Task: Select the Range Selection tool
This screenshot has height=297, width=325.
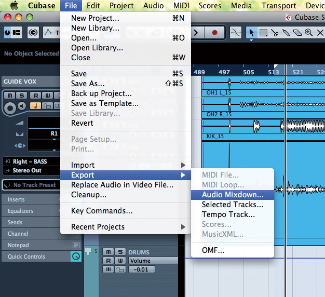Action: [263, 33]
